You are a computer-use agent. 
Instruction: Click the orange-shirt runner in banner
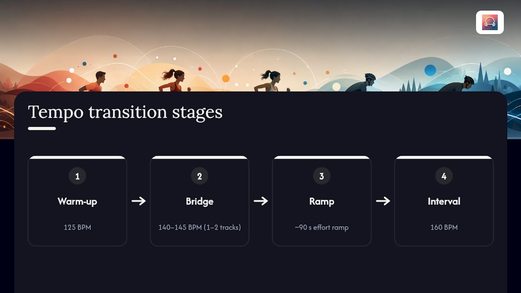point(93,82)
